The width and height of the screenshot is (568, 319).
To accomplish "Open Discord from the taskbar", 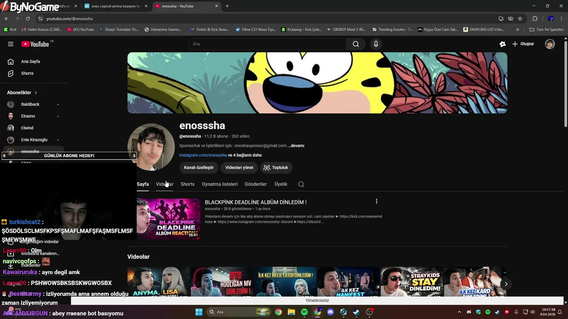I will pyautogui.click(x=330, y=312).
